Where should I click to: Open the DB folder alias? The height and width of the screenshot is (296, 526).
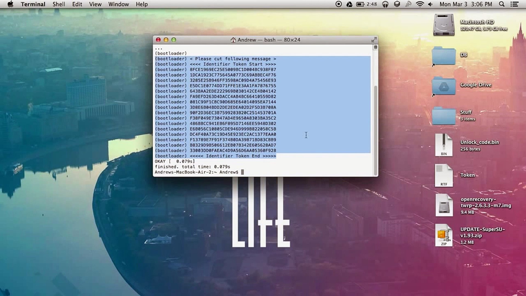[x=444, y=56]
